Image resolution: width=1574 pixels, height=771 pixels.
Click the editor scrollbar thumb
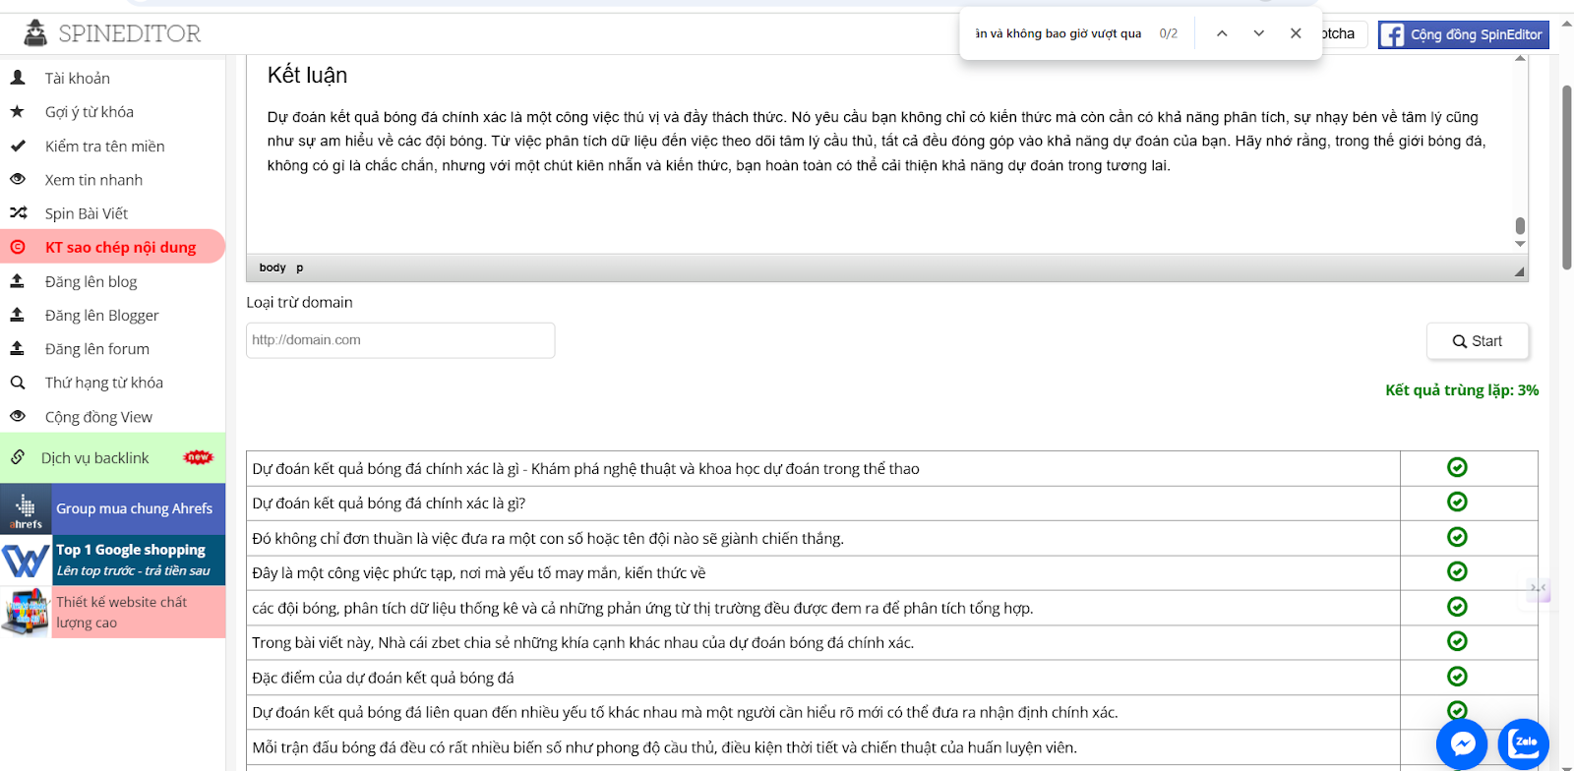pyautogui.click(x=1520, y=225)
